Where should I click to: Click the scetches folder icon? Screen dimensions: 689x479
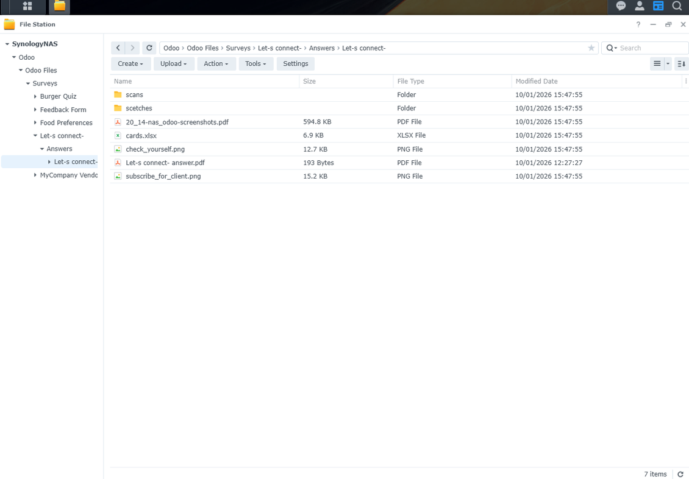coord(118,108)
